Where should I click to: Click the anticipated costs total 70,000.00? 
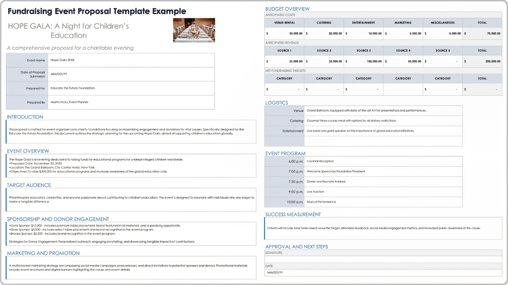click(x=482, y=34)
